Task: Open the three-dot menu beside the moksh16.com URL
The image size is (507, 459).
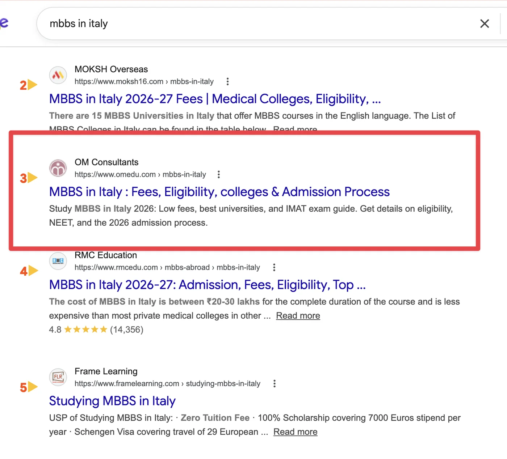Action: [227, 82]
